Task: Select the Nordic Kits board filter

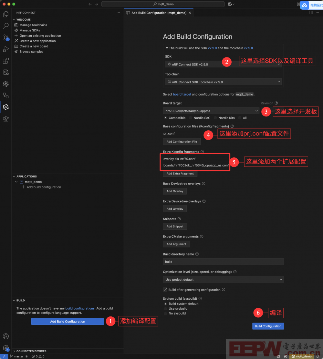Action: pos(215,118)
